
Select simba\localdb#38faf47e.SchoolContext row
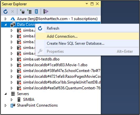point(62,71)
